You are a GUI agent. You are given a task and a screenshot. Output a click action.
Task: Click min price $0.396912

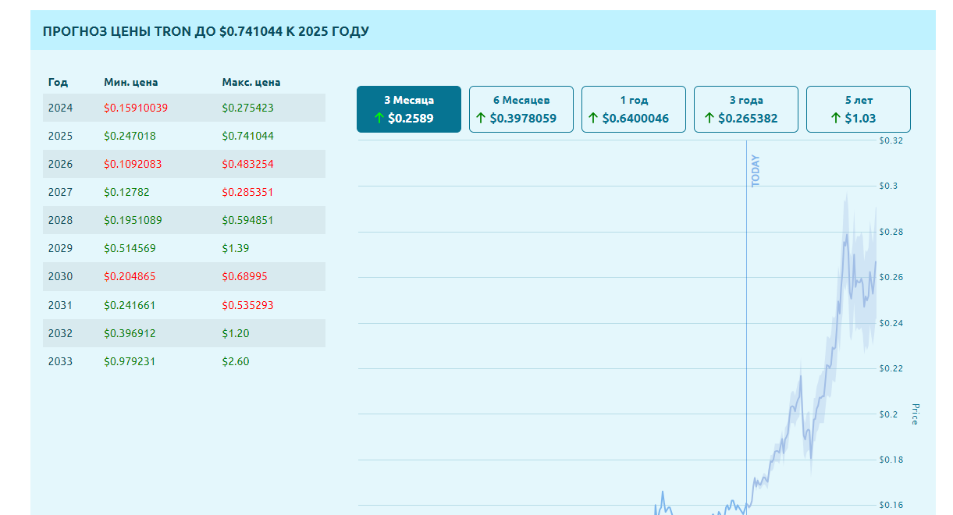tap(130, 333)
